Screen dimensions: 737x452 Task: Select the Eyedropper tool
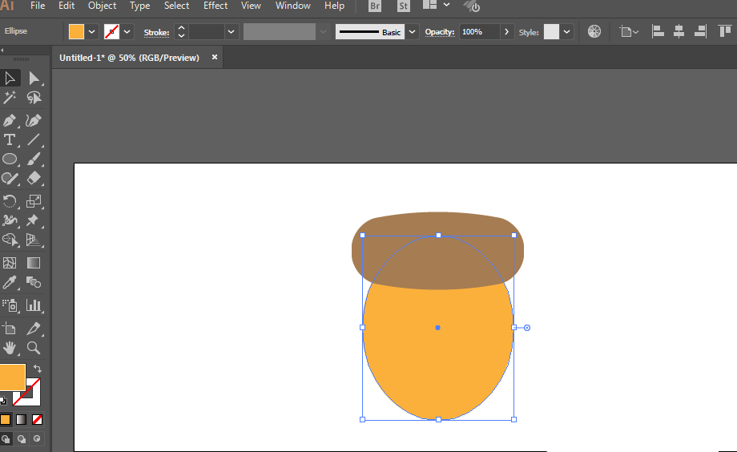point(10,282)
